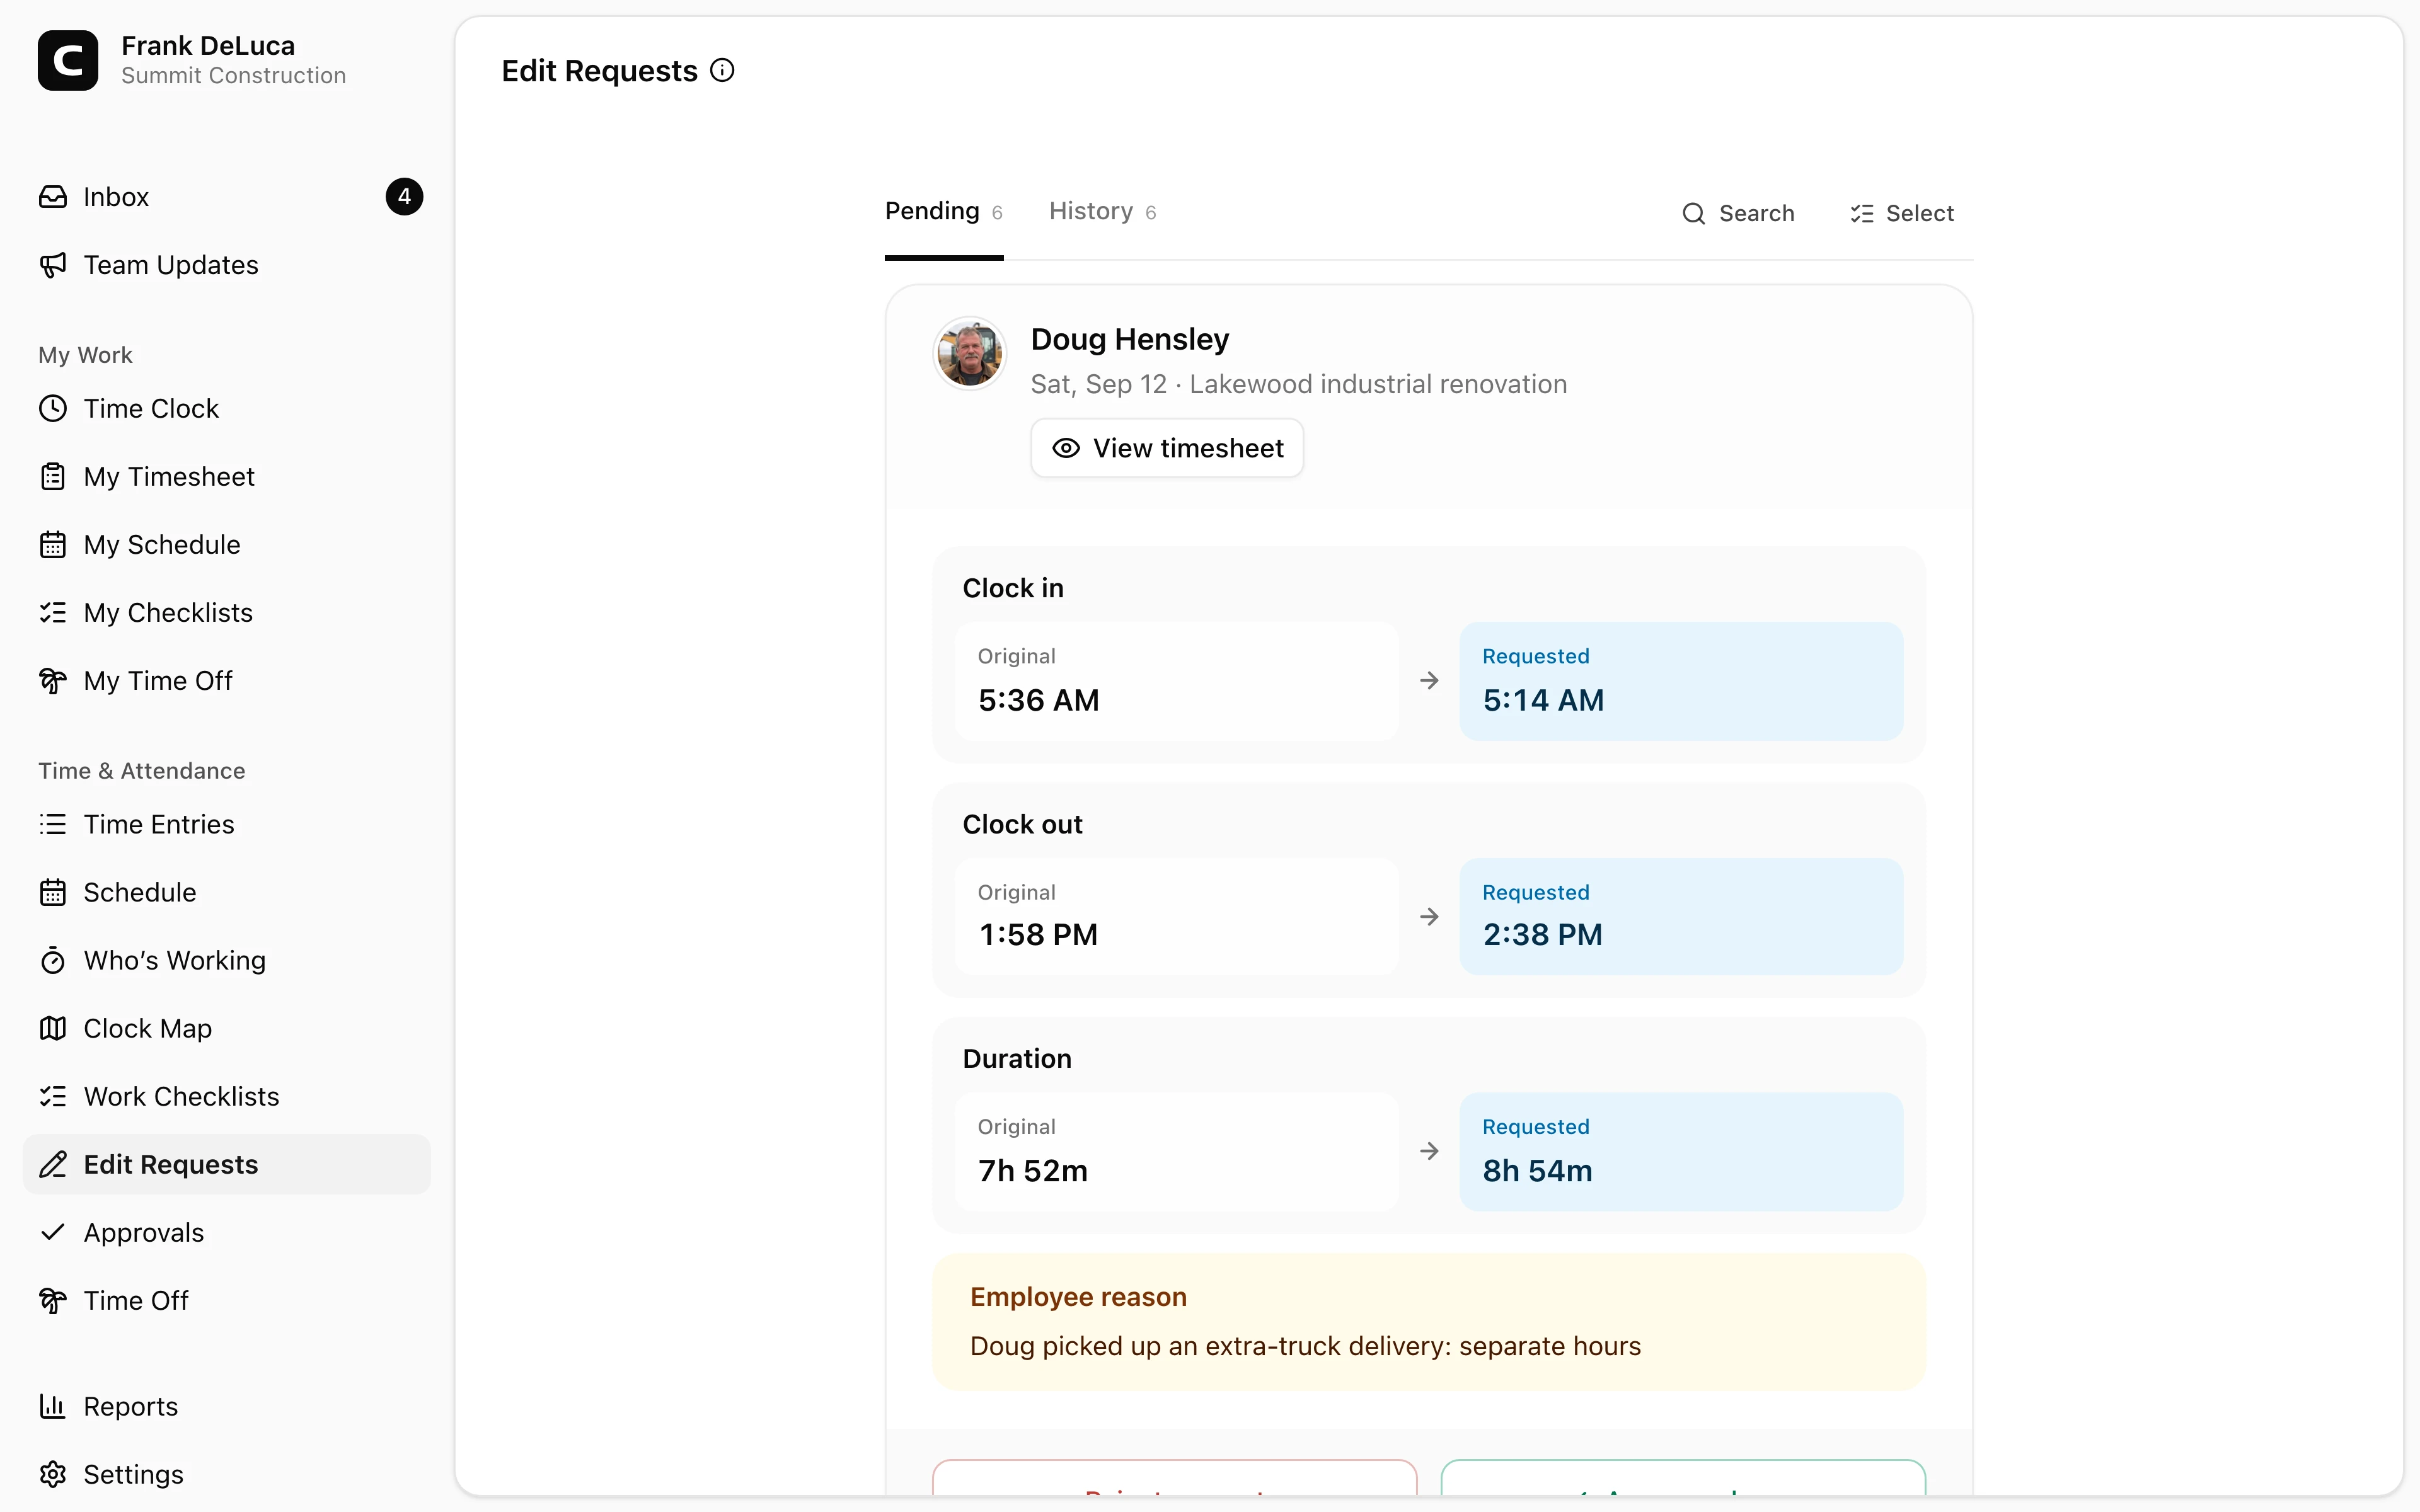Screen dimensions: 2420x1512
Task: Click the requested duration 8h 54m
Action: click(x=1537, y=1171)
